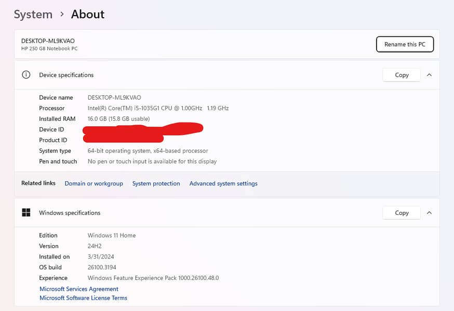Click the About breadcrumb title
Viewport: 454px width, 311px height.
88,15
